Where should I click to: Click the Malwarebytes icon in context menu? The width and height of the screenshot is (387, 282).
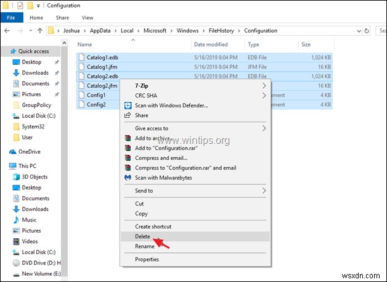128,178
